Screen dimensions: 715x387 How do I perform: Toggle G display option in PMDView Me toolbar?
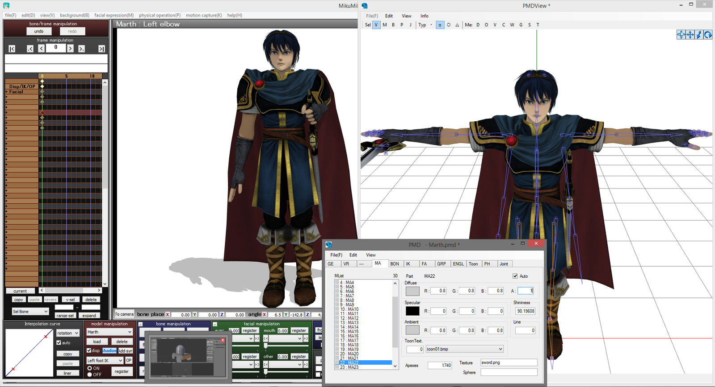(521, 25)
